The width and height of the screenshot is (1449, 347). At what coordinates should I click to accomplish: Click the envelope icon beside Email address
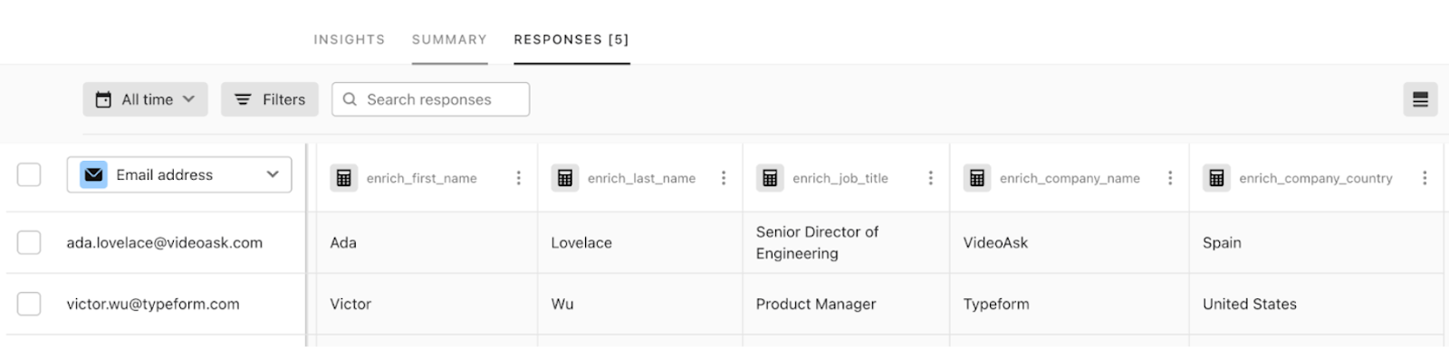pos(93,174)
